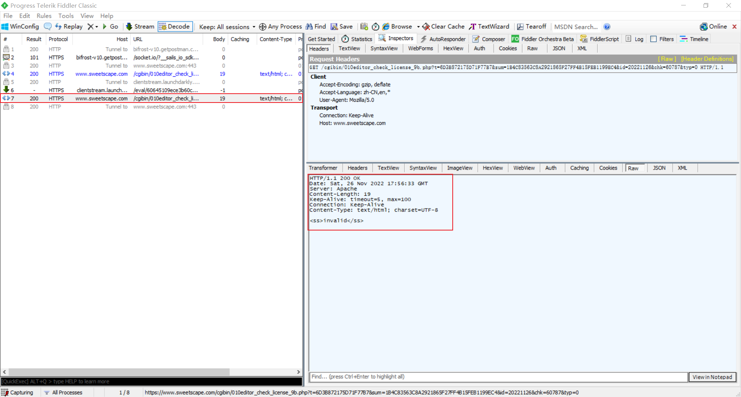Select request WebForms inspector tab

pos(421,49)
